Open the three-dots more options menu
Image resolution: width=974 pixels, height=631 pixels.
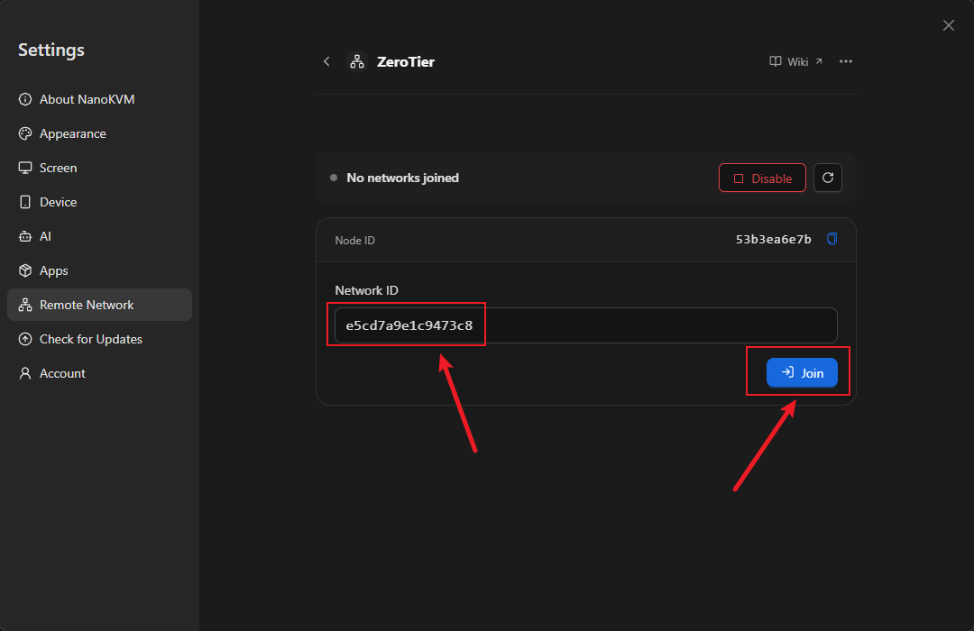[845, 61]
